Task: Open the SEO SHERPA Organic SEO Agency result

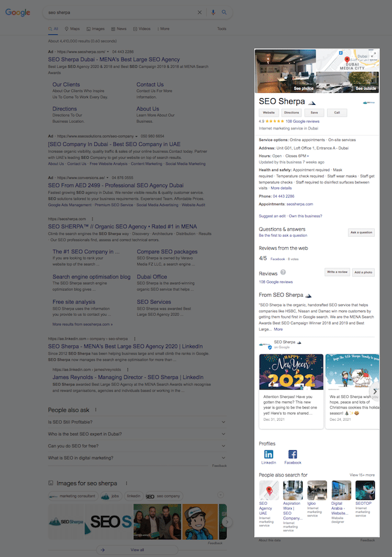Action: (123, 226)
